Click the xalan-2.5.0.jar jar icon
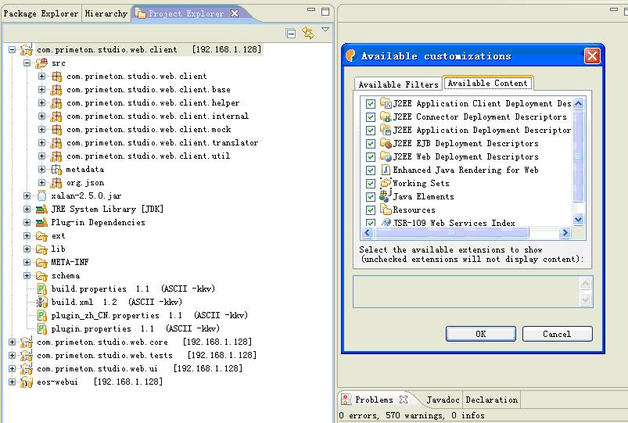The image size is (628, 423). 41,196
